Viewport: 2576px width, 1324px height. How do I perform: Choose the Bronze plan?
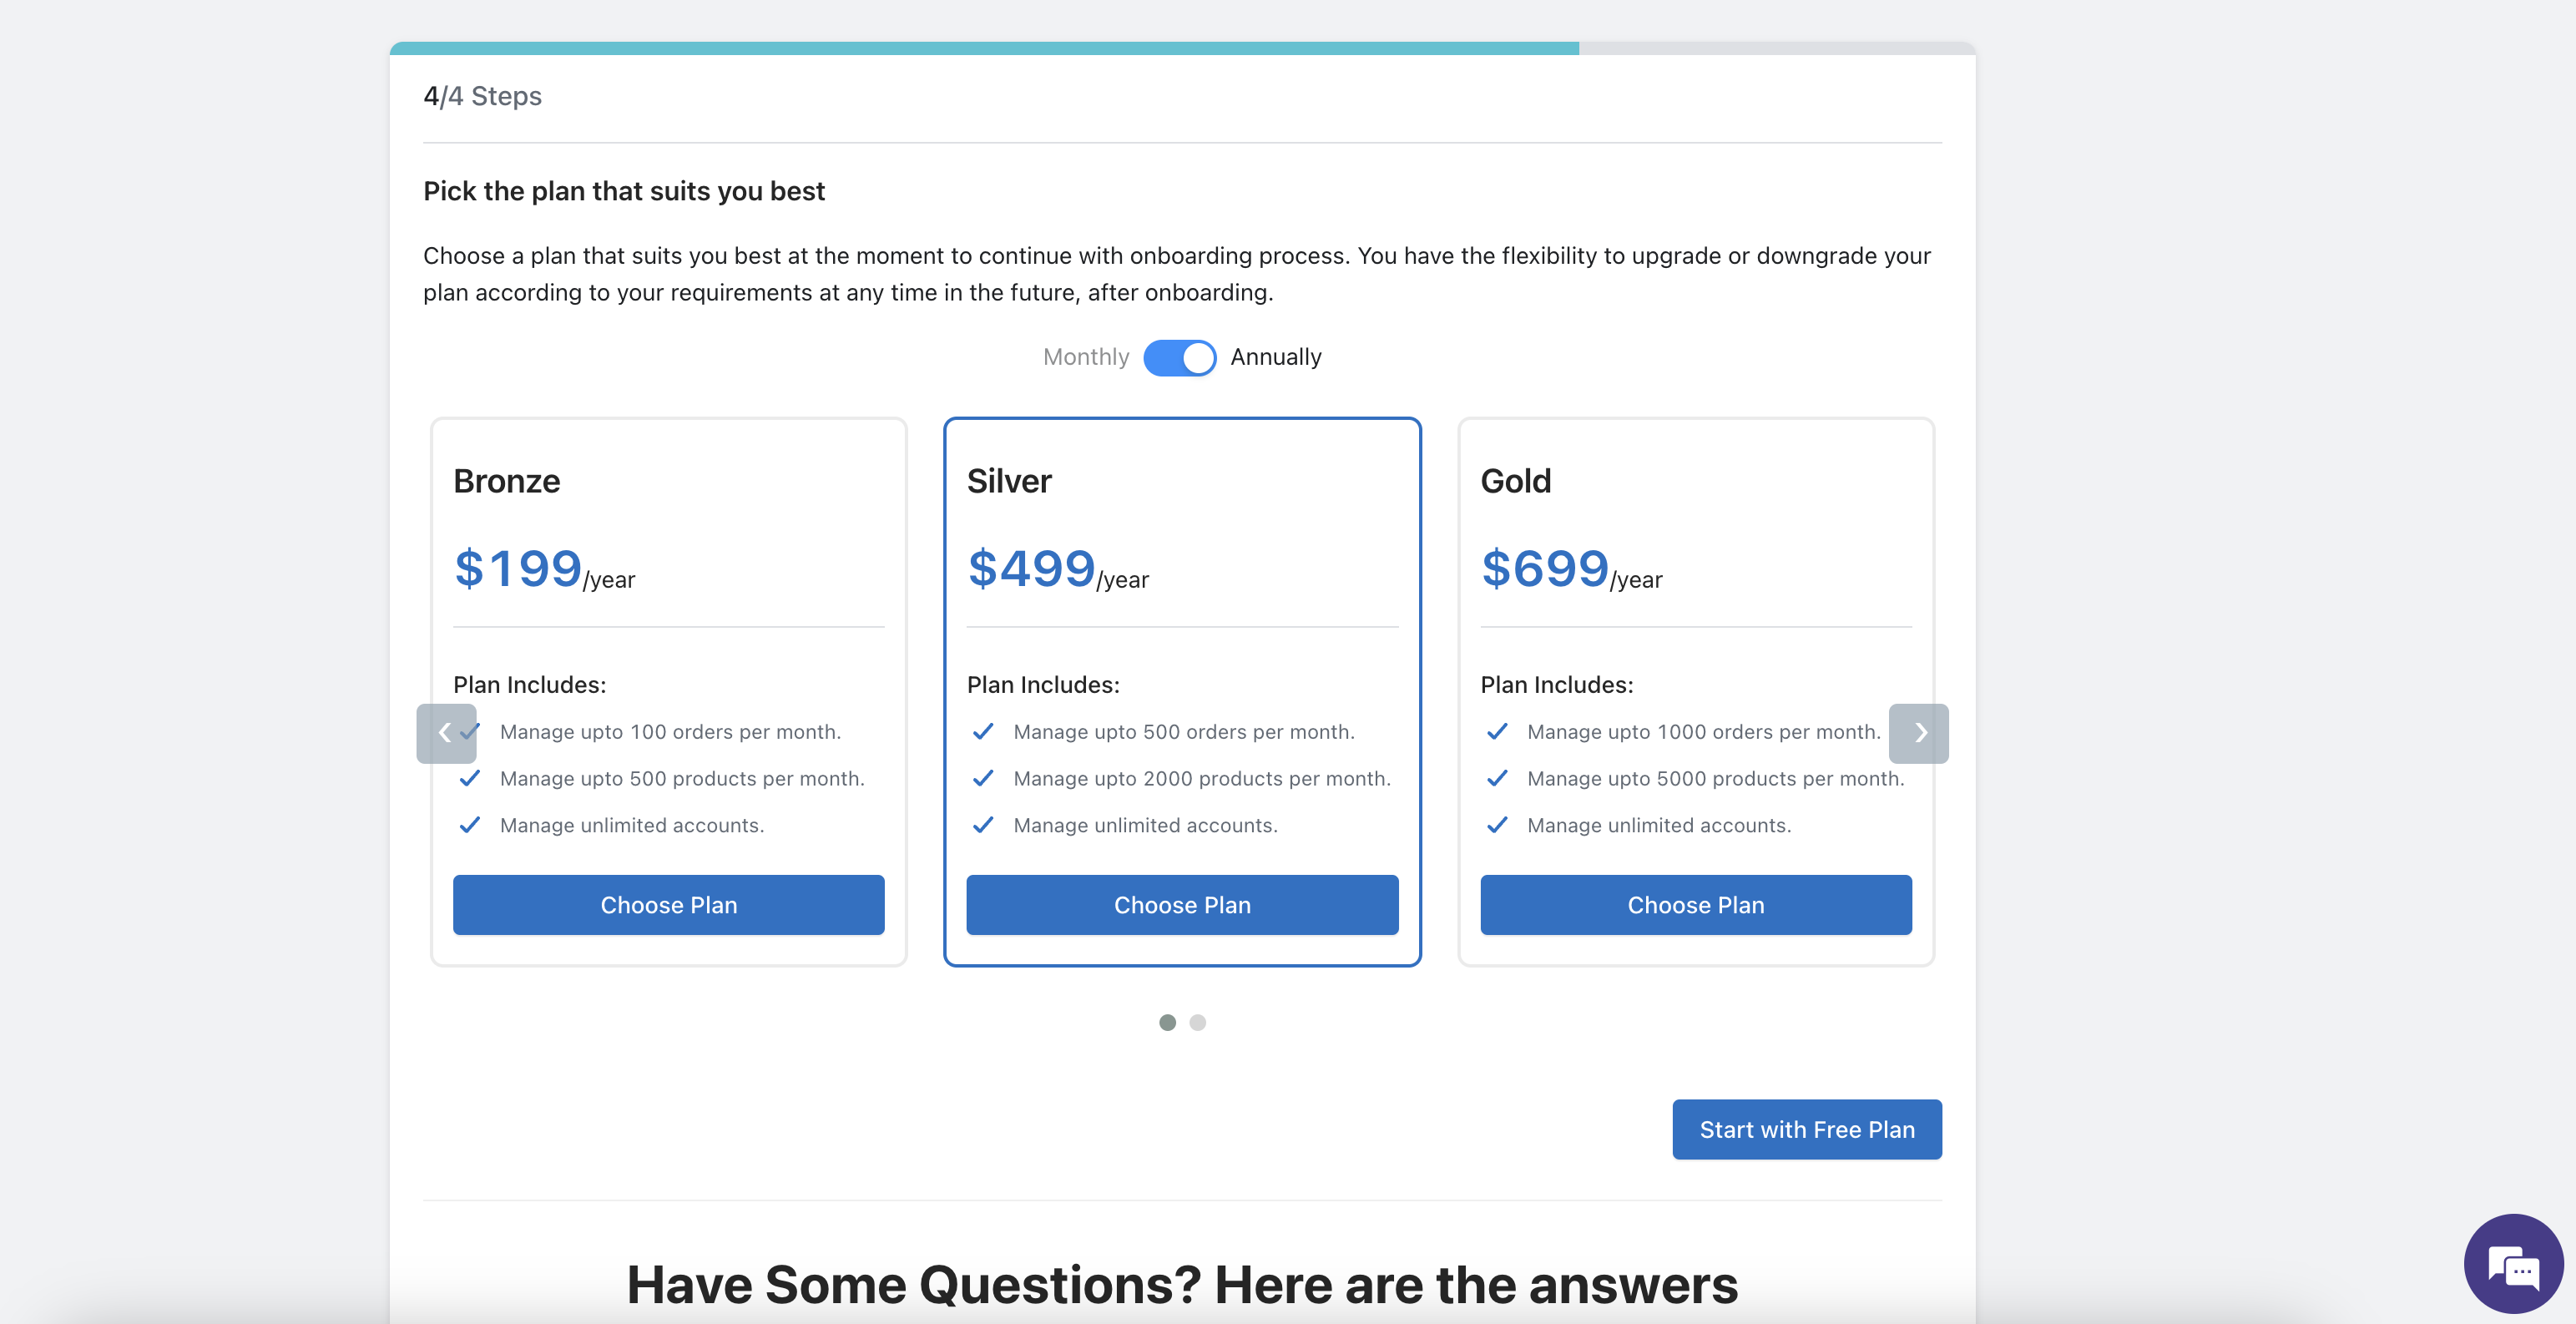click(668, 905)
